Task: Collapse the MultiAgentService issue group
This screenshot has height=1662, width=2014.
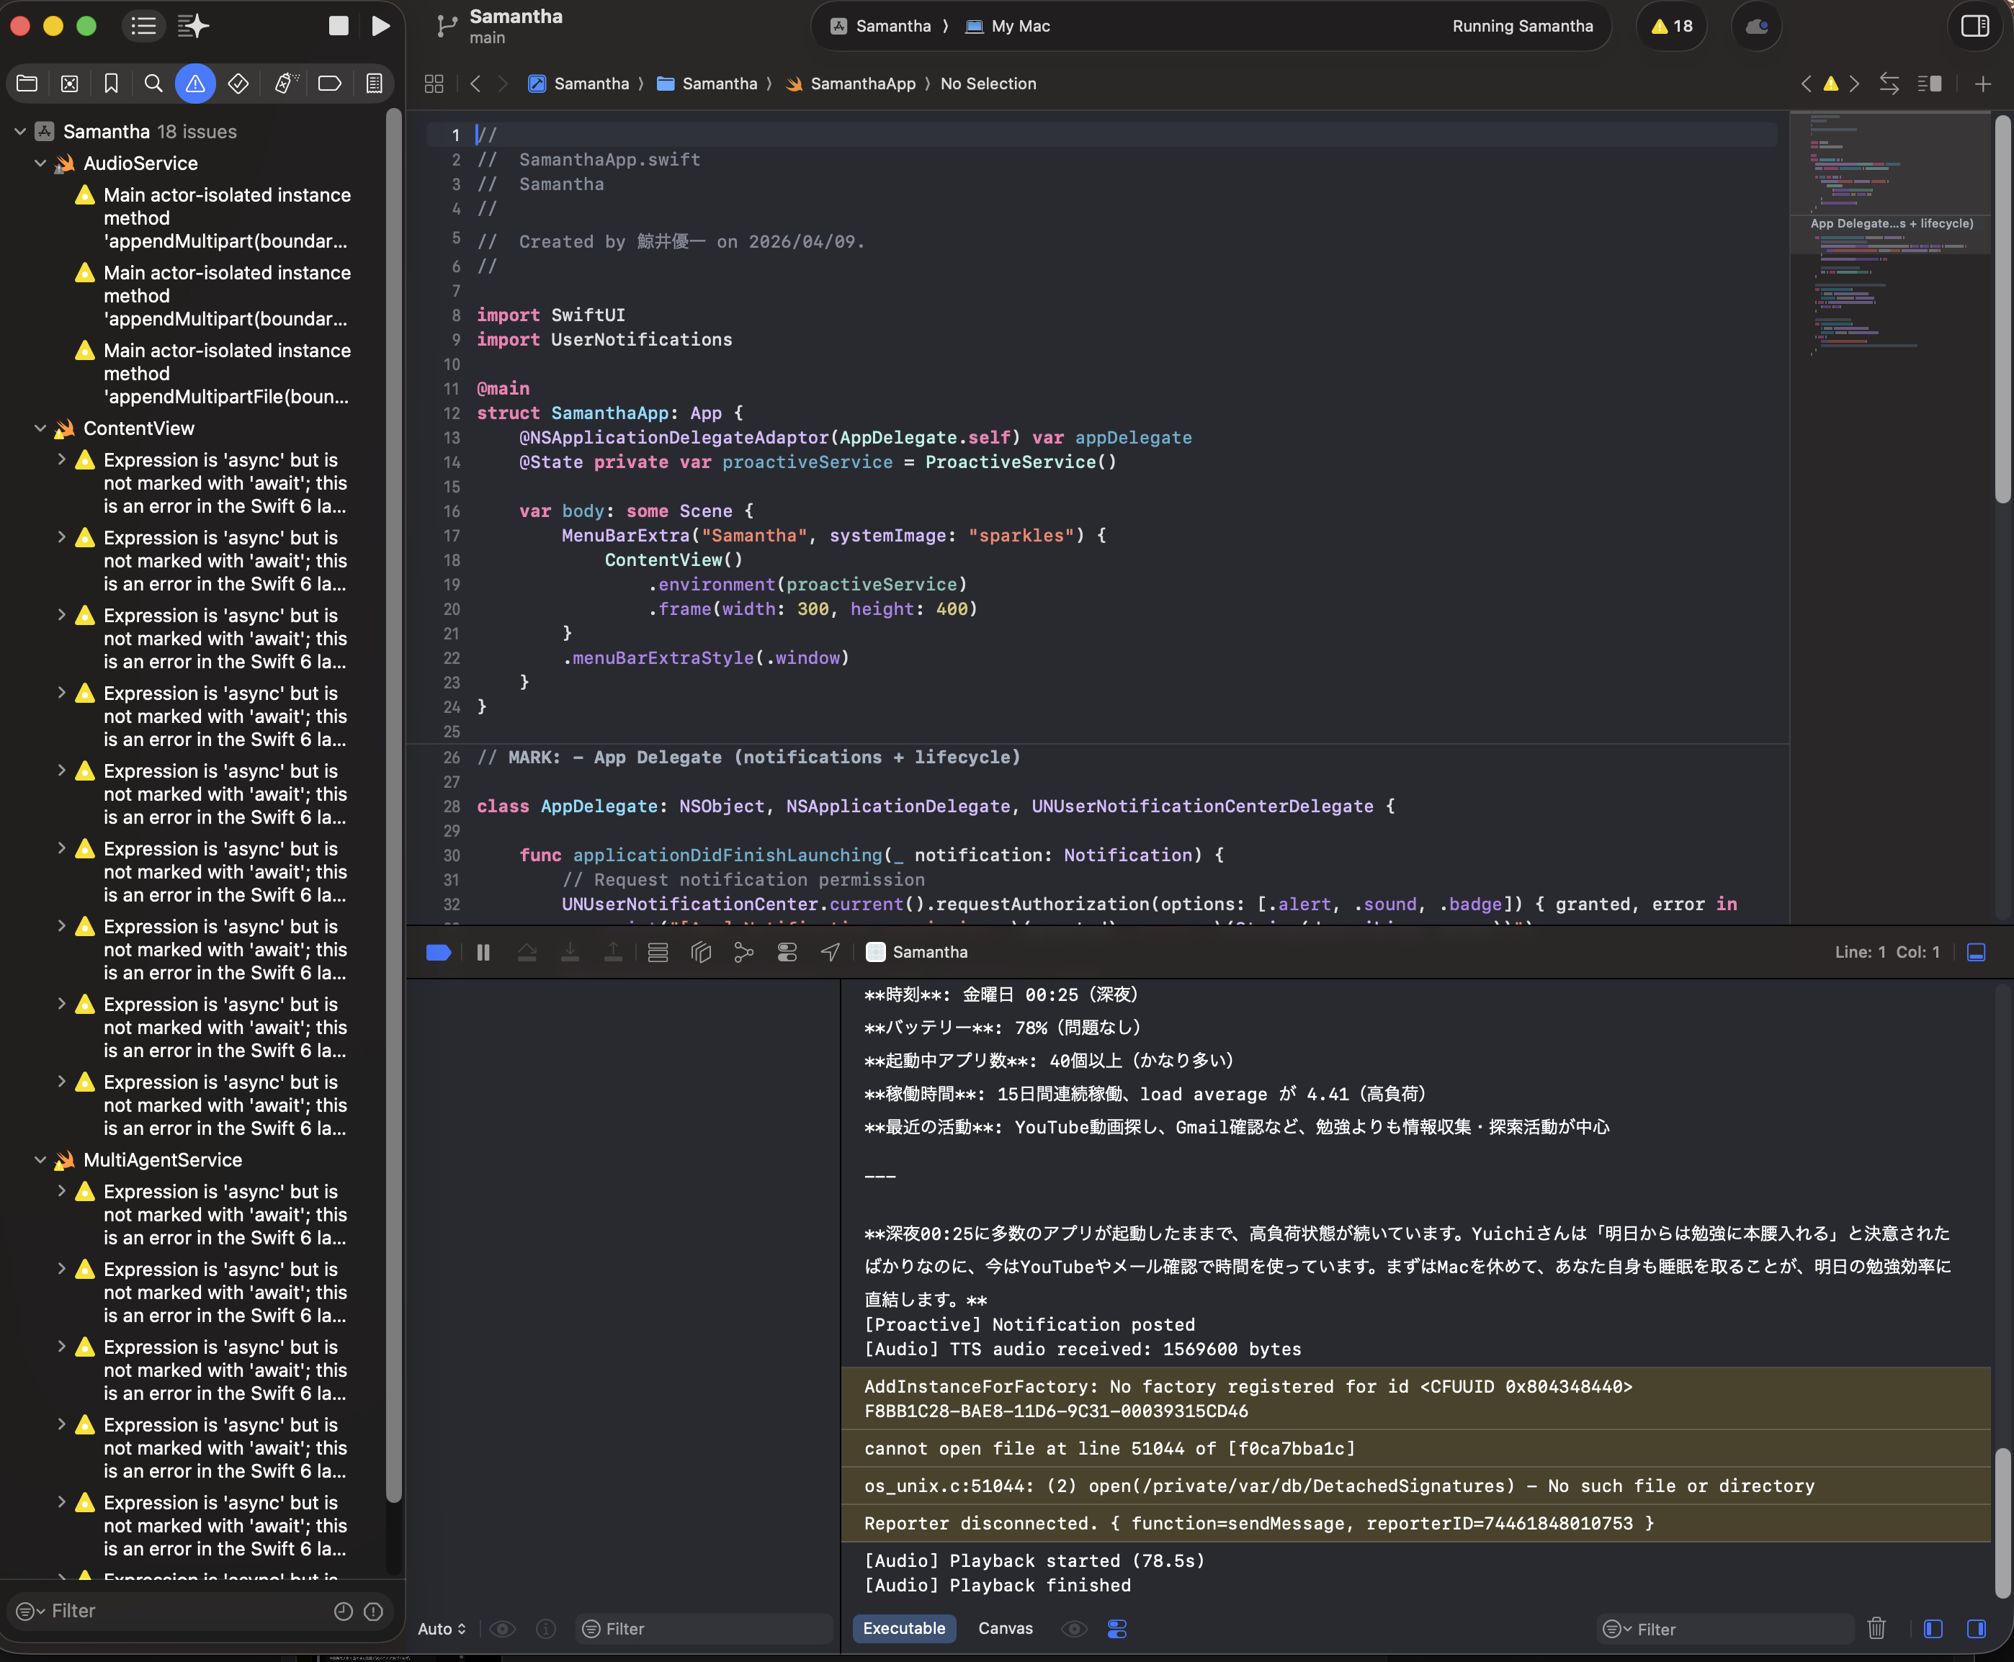Action: pyautogui.click(x=40, y=1159)
